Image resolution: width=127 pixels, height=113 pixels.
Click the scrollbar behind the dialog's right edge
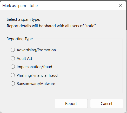coord(126,16)
